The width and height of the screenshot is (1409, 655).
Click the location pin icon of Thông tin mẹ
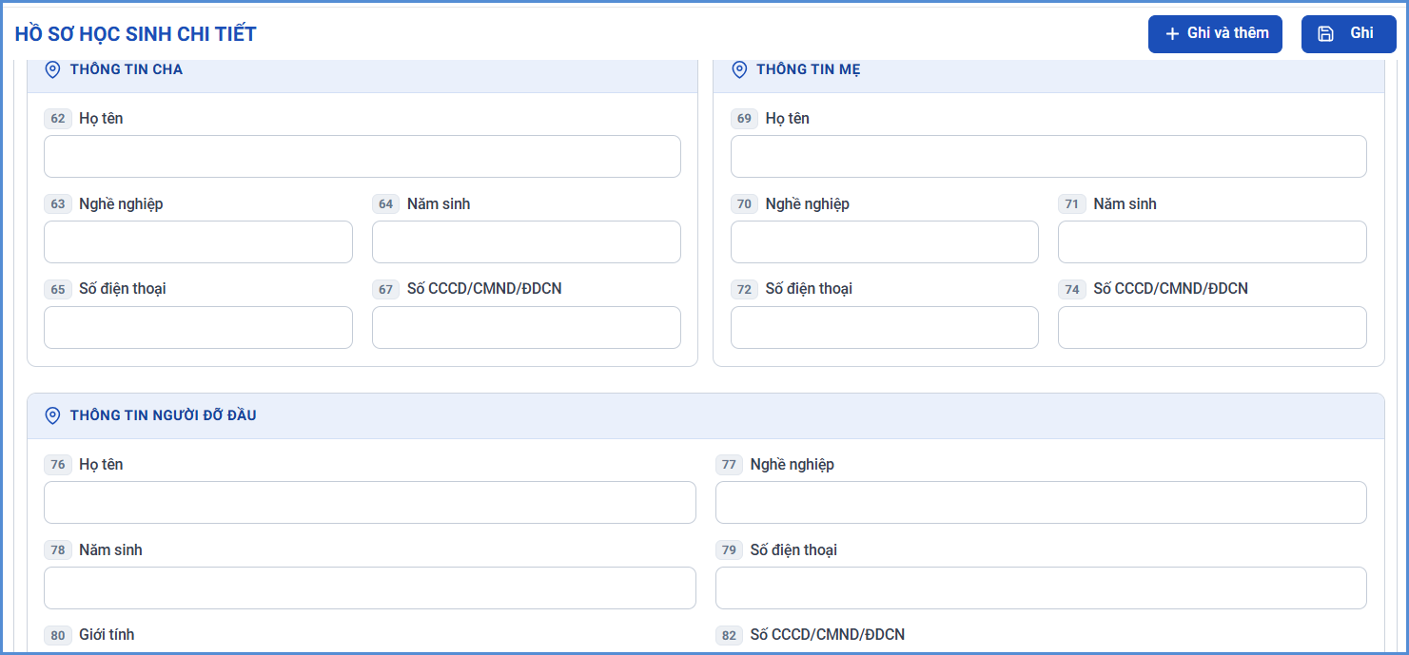(739, 69)
